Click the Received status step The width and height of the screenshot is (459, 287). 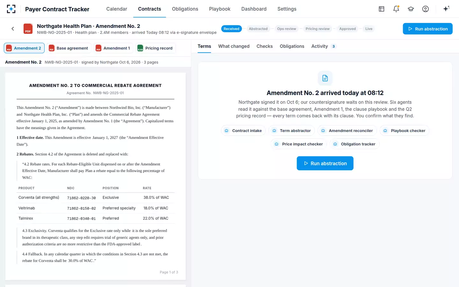pyautogui.click(x=231, y=29)
